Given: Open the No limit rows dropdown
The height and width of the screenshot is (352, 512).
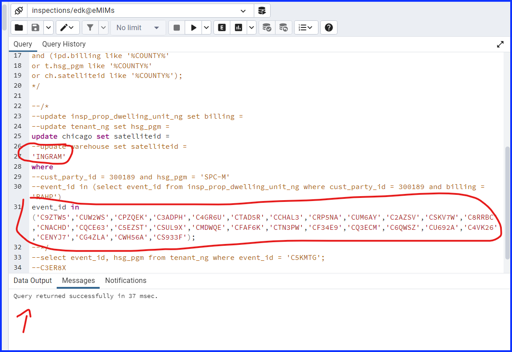Looking at the screenshot, I should pyautogui.click(x=138, y=27).
